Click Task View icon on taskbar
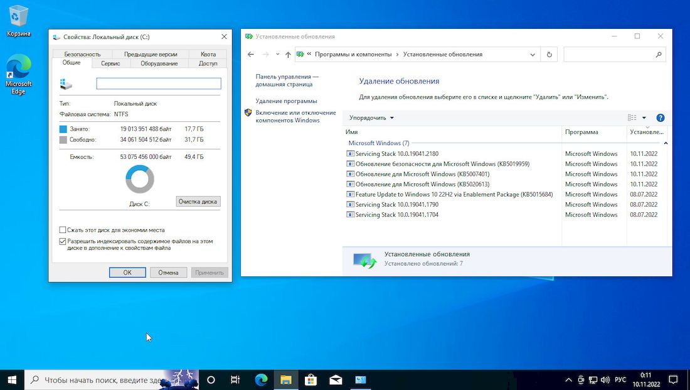The height and width of the screenshot is (390, 690). point(235,379)
